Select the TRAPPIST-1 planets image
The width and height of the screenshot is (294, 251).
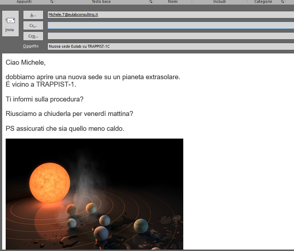pos(95,194)
